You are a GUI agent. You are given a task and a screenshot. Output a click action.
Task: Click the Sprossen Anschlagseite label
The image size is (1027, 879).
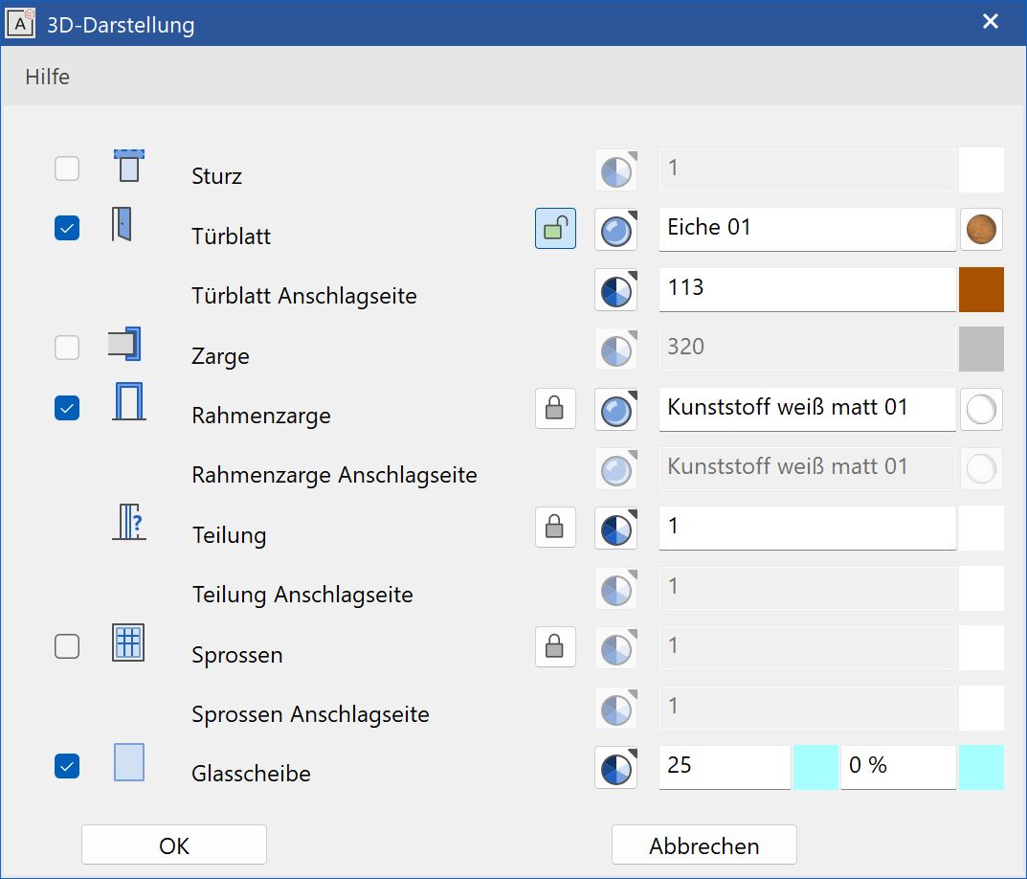[x=310, y=714]
